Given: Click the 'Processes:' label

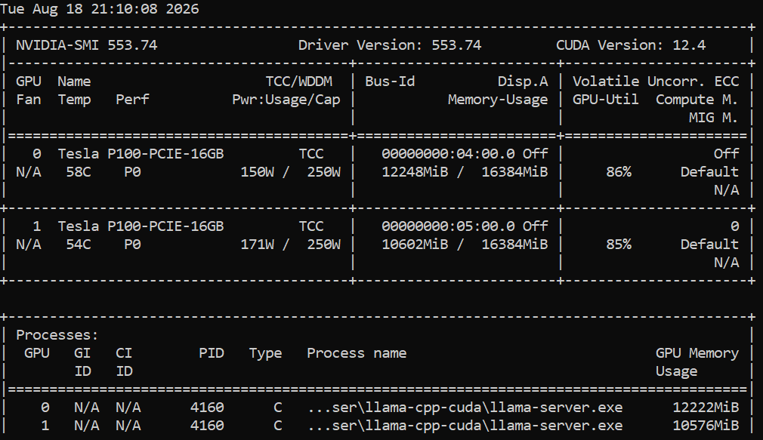Looking at the screenshot, I should pos(57,335).
